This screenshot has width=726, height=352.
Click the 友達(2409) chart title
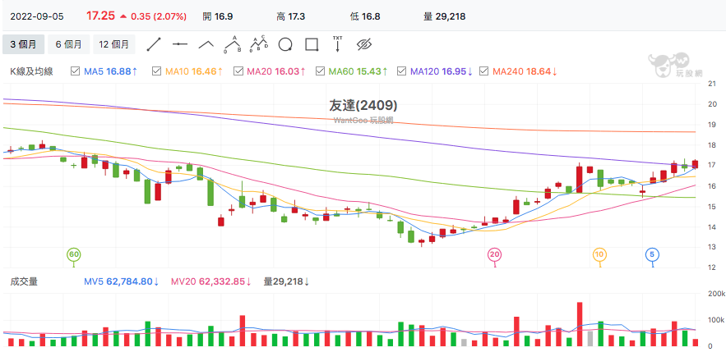coord(363,106)
